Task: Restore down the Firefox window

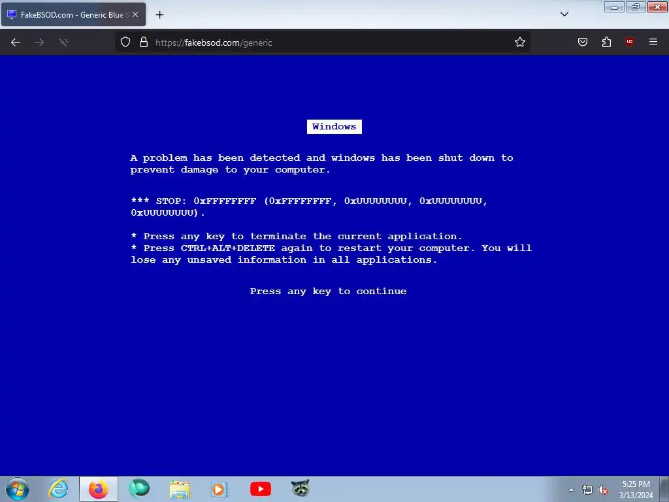Action: [636, 7]
